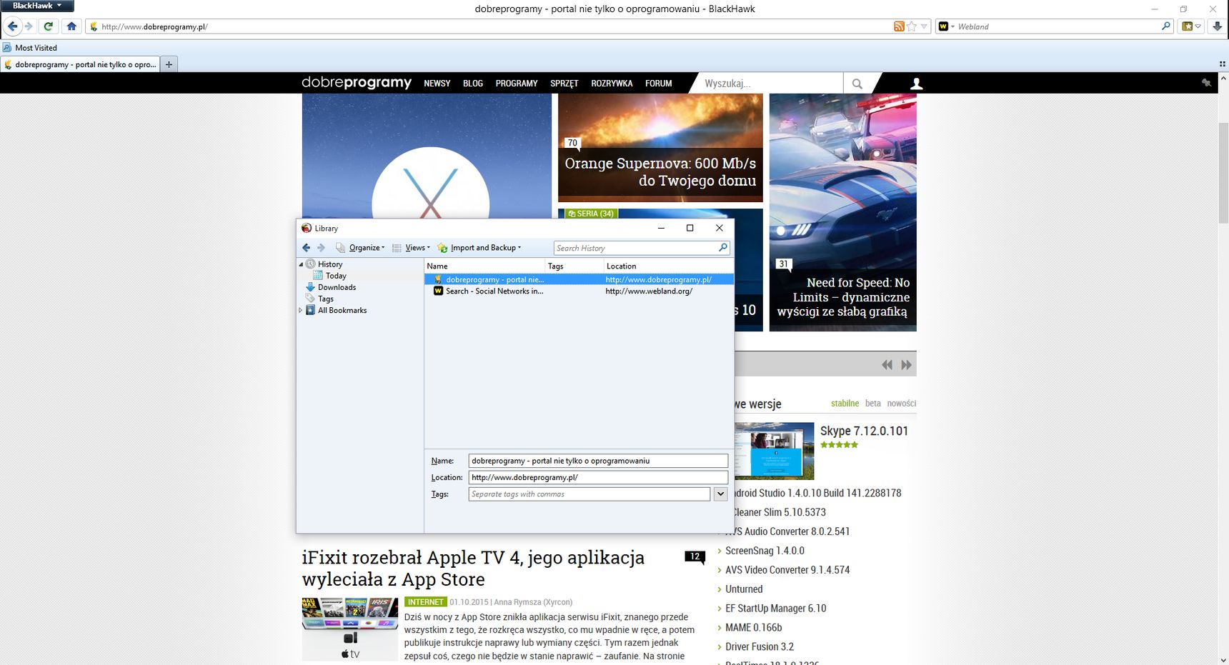The image size is (1229, 665).
Task: Click the dobreprogramy site search magnifier
Action: pos(857,84)
